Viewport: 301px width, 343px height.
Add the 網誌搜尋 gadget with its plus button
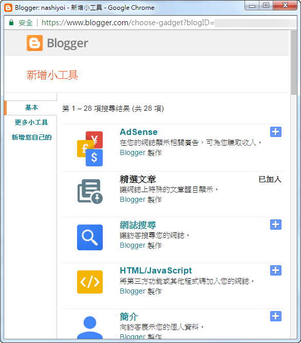(x=276, y=225)
